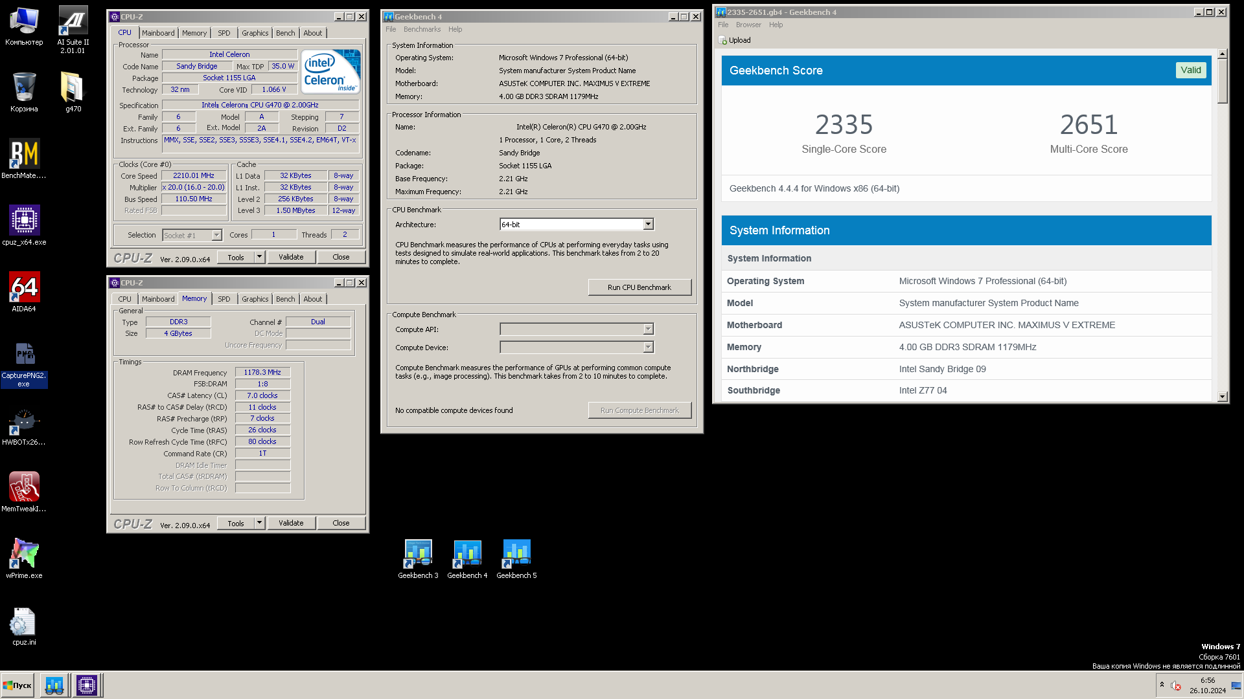Open the g470 folder icon
This screenshot has height=699, width=1244.
click(73, 92)
